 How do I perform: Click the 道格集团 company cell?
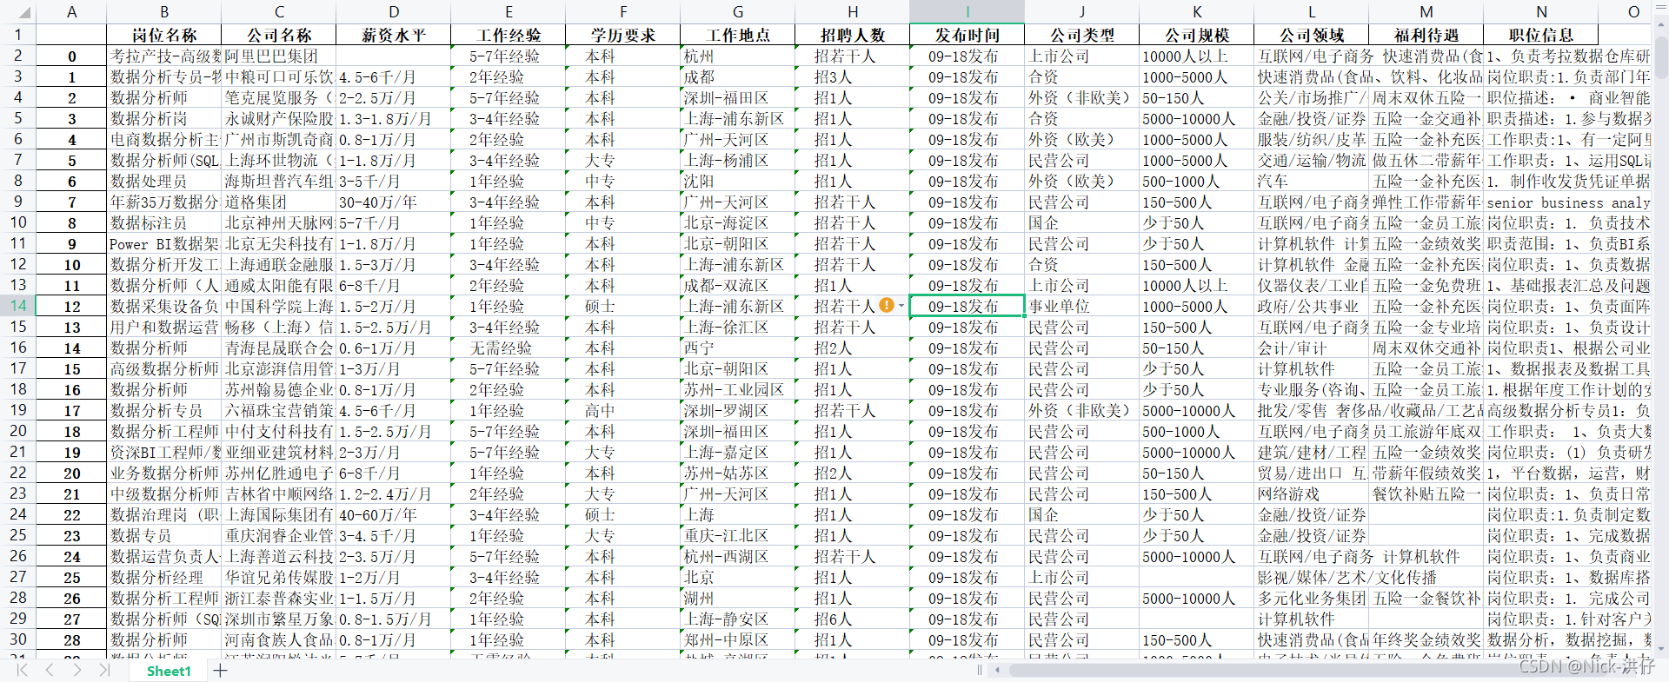pos(279,202)
